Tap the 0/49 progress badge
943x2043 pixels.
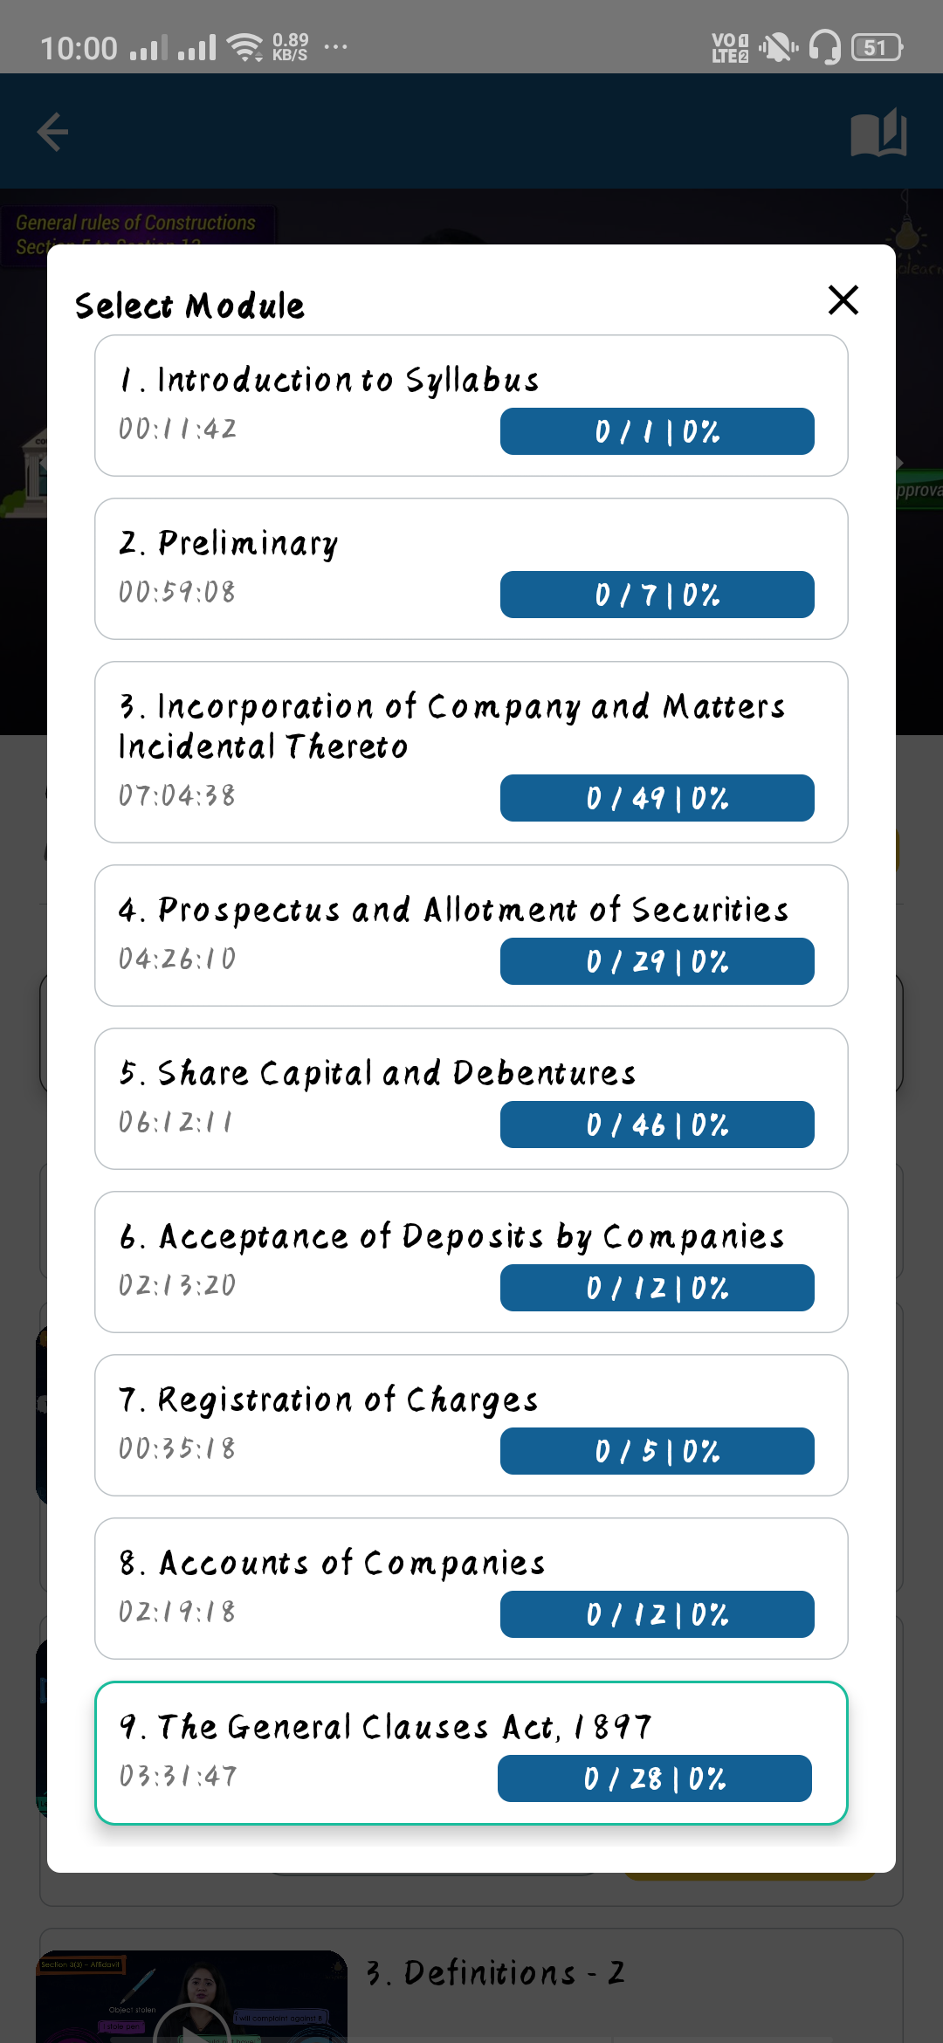click(x=657, y=798)
